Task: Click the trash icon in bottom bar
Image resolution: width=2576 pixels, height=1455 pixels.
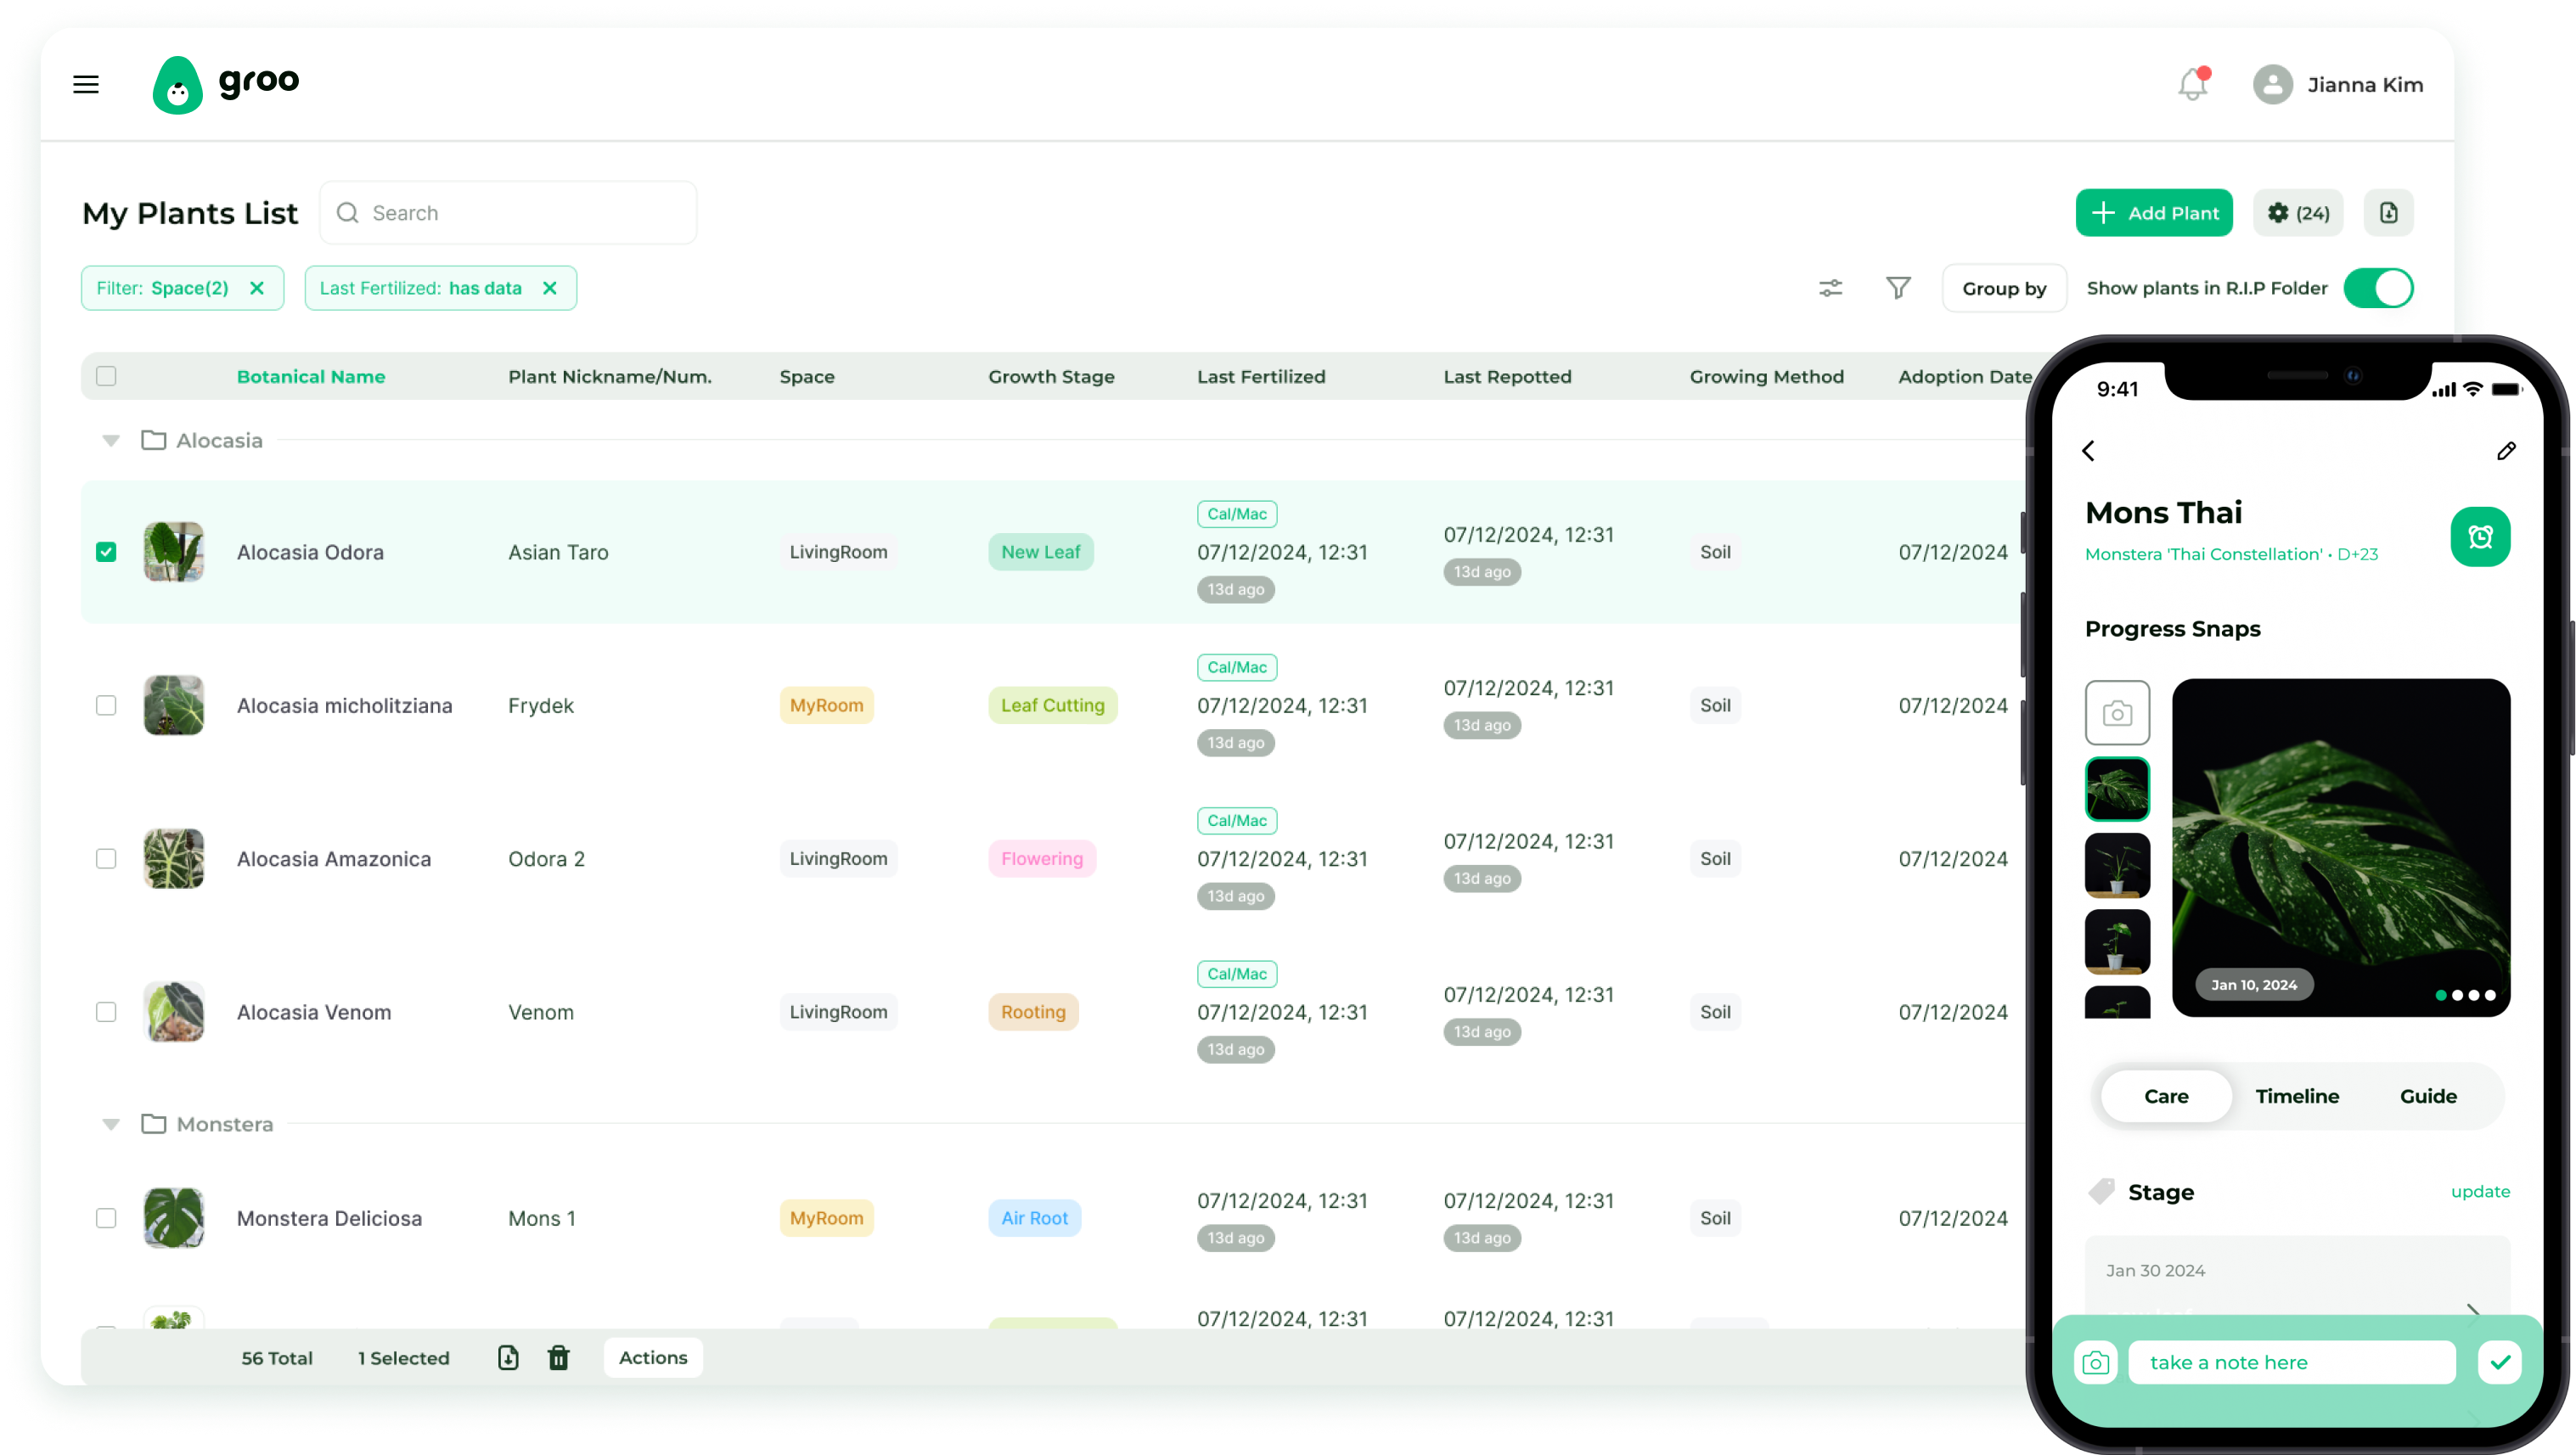Action: click(558, 1357)
